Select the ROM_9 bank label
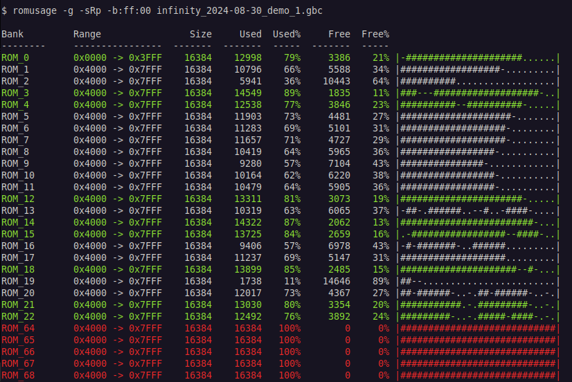 point(15,163)
